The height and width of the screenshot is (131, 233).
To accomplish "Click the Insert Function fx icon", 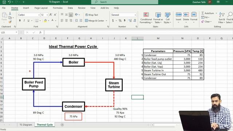I will coord(40,32).
